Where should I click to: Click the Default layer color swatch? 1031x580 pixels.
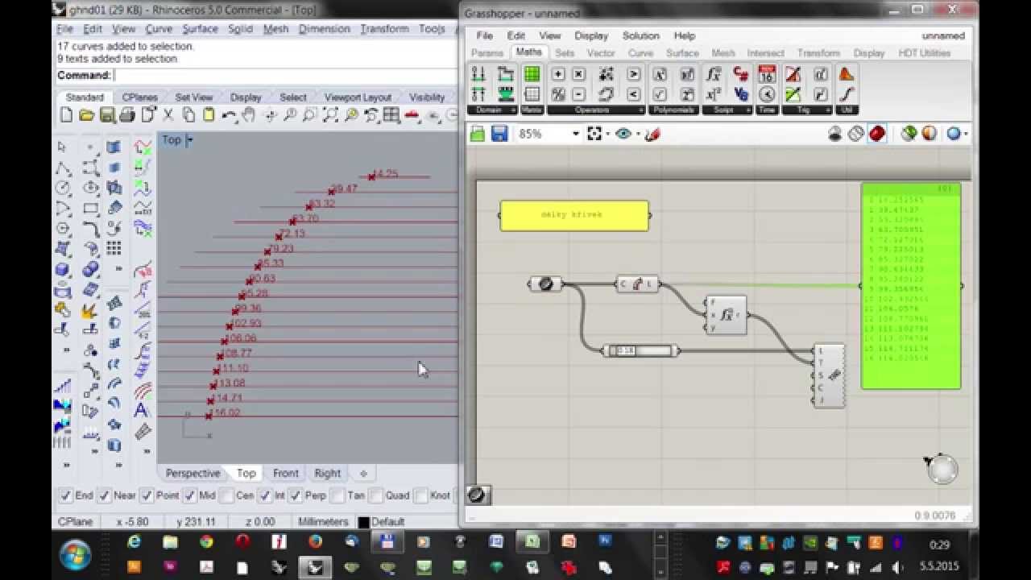363,522
